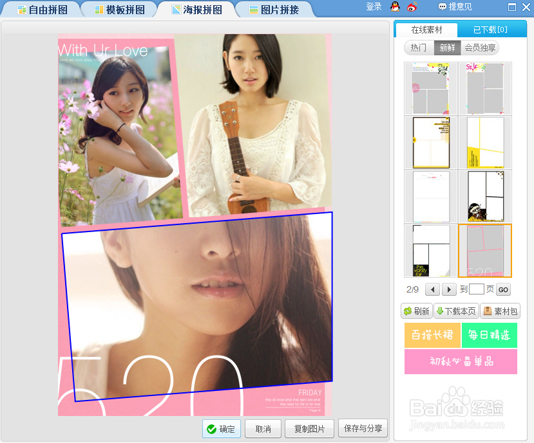Click the page number input field

click(x=477, y=289)
